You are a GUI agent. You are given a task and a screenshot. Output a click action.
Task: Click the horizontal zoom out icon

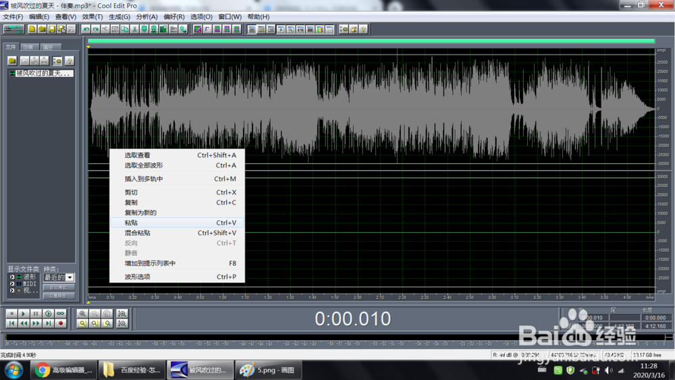(x=94, y=313)
